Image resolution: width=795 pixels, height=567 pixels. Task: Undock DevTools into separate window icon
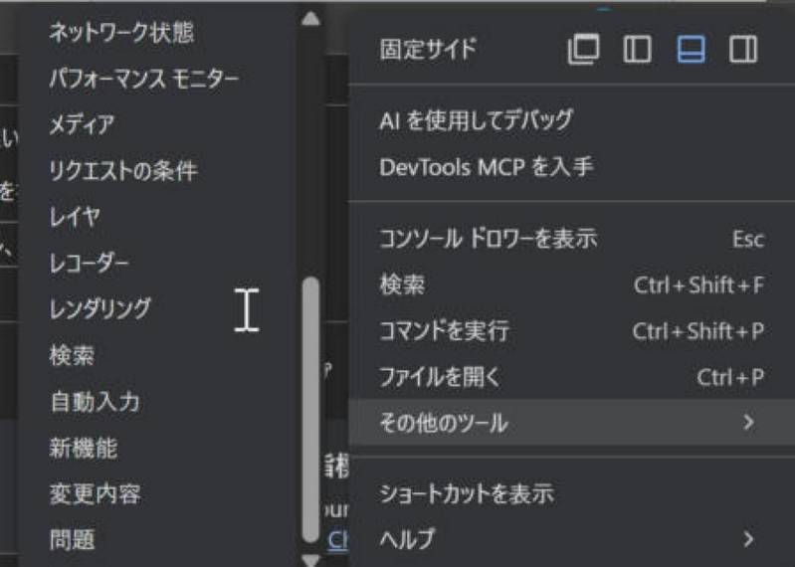coord(584,49)
